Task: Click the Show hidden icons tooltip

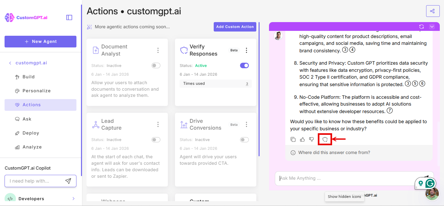Action: tap(344, 197)
